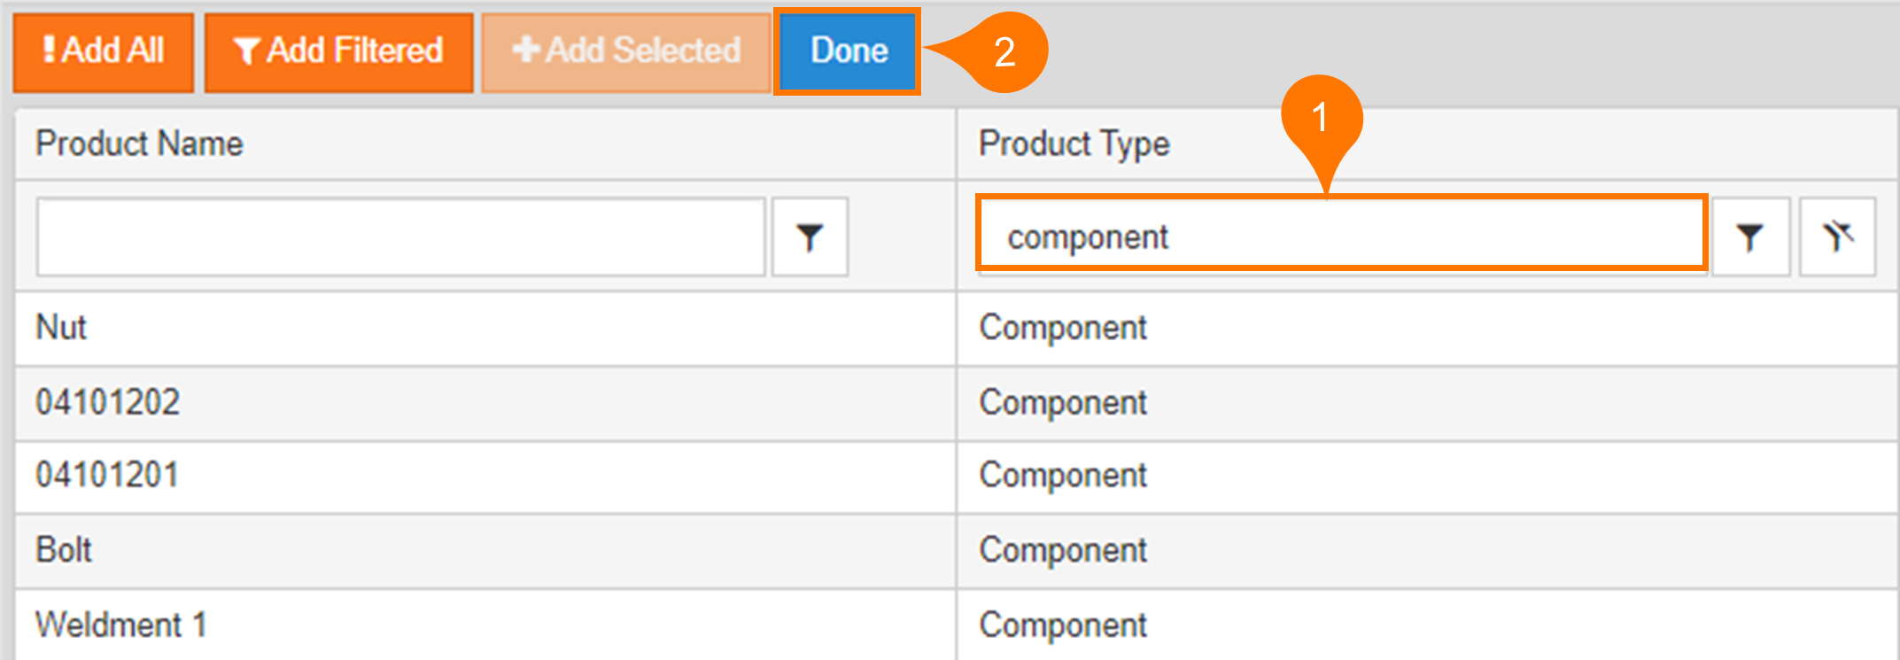Sort by the Product Name column header
Screen dimensions: 1900x660
[139, 144]
